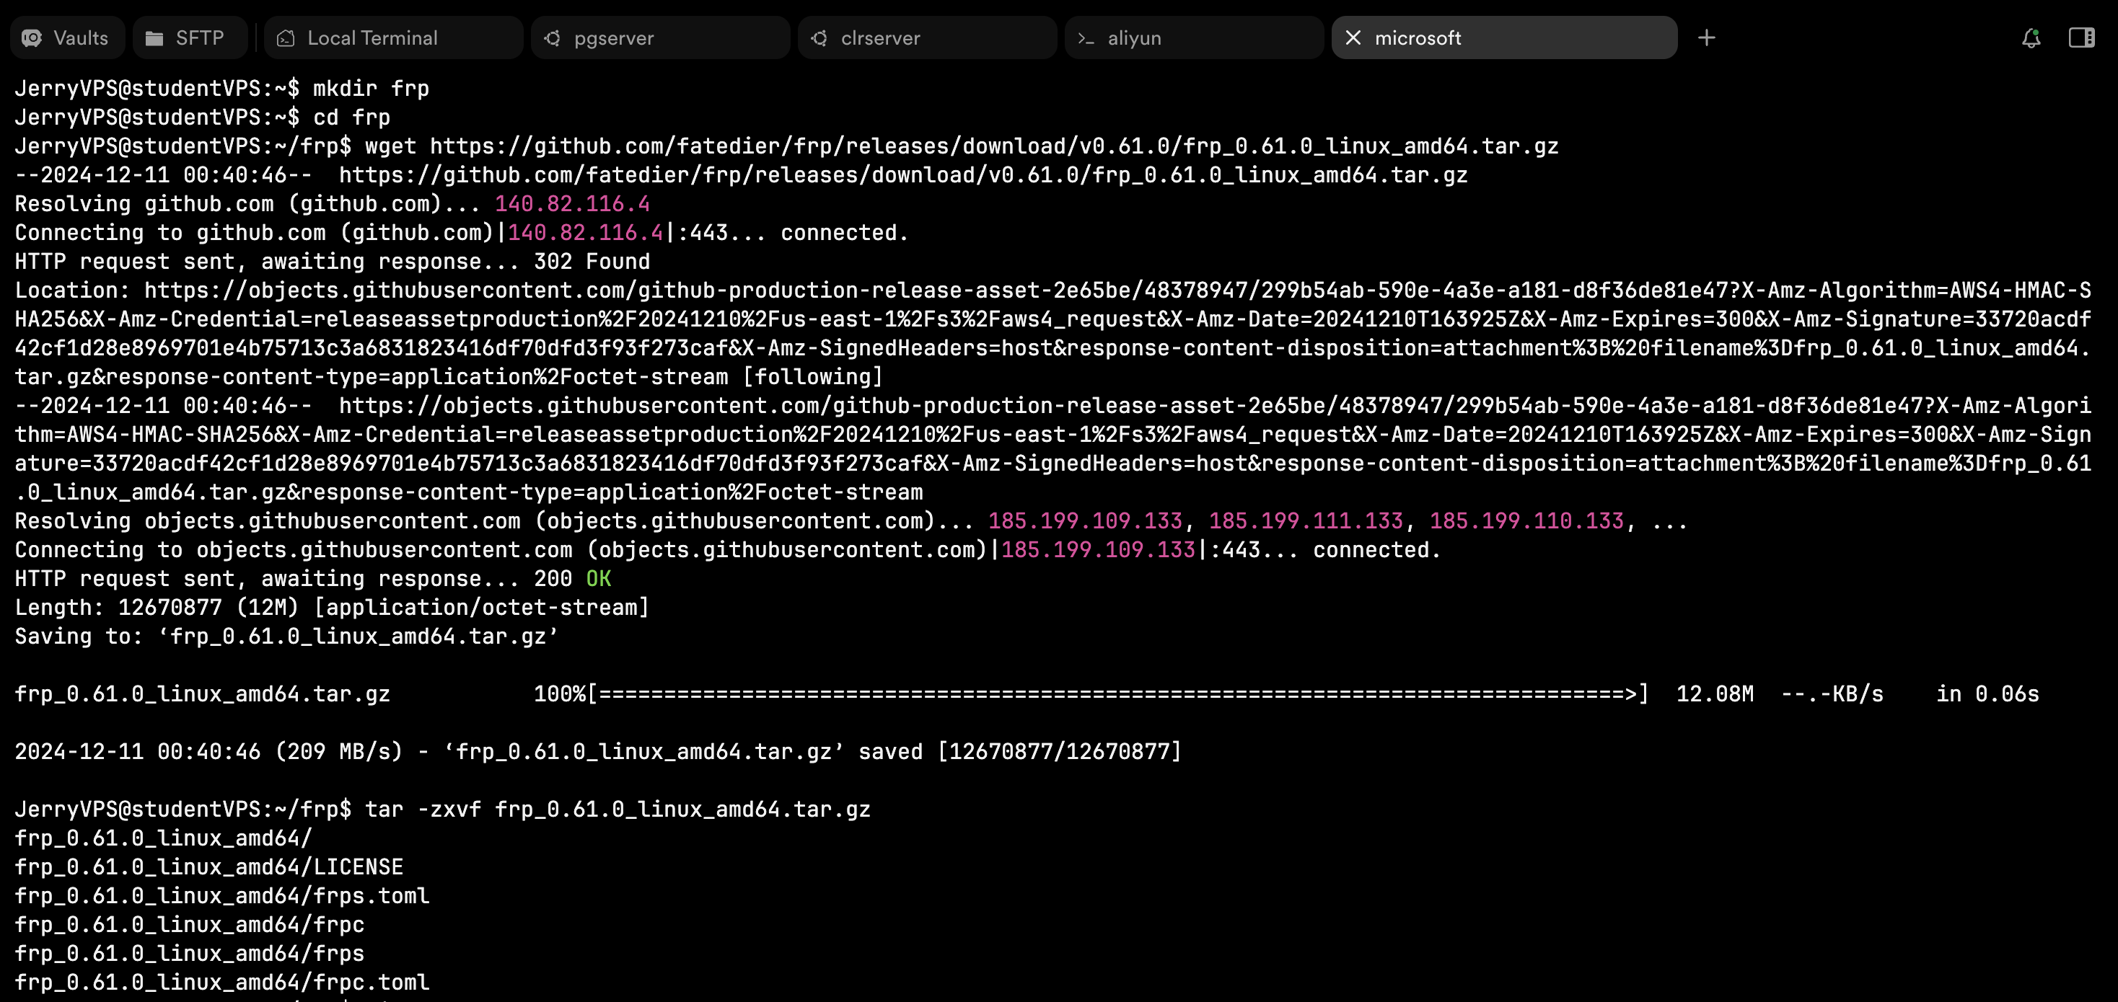
Task: Select the microsoft tab label
Action: click(x=1418, y=37)
